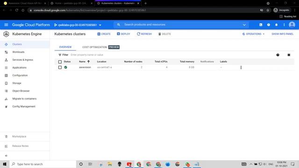Switch to the Home qwiklabs browser tab
The height and width of the screenshot is (168, 299).
[71, 3]
